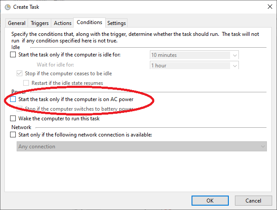The height and width of the screenshot is (210, 277).
Task: Enable start only if computer is idle
Action: pos(13,55)
